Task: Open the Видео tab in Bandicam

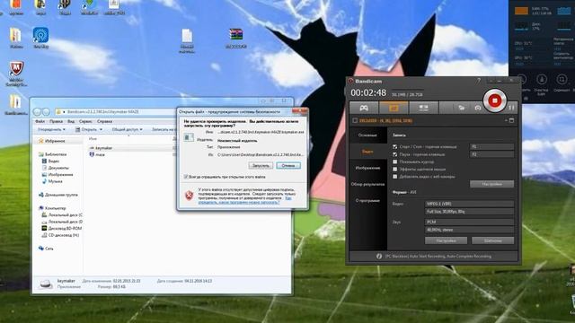Action: tap(367, 152)
